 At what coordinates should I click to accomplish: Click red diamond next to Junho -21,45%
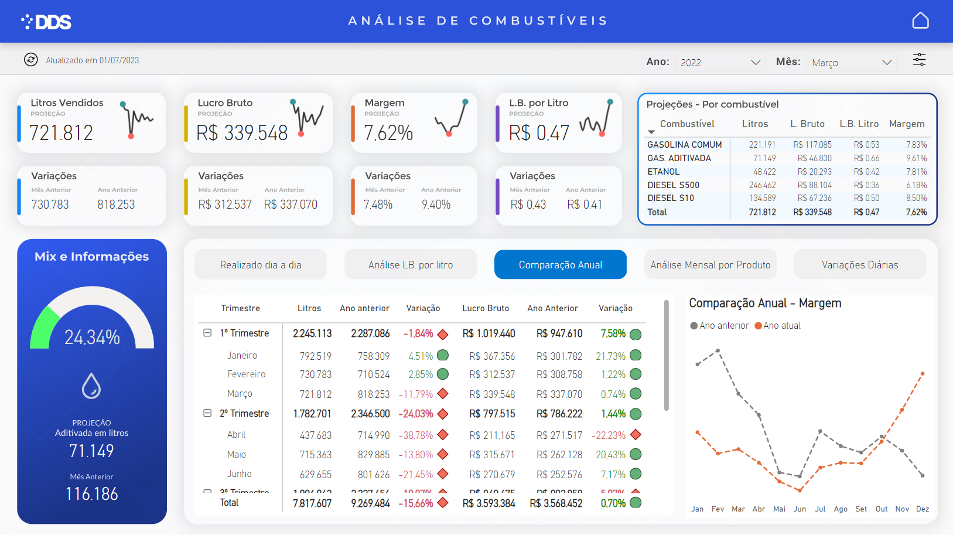(x=443, y=474)
